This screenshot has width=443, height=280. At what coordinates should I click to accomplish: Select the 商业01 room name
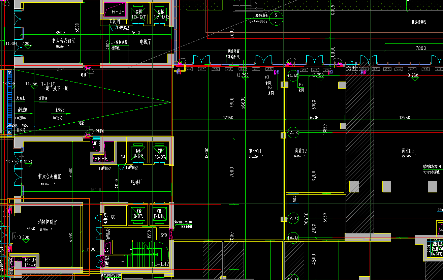click(255, 151)
